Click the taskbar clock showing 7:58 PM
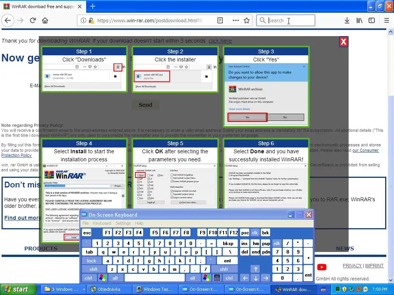 tap(380, 290)
